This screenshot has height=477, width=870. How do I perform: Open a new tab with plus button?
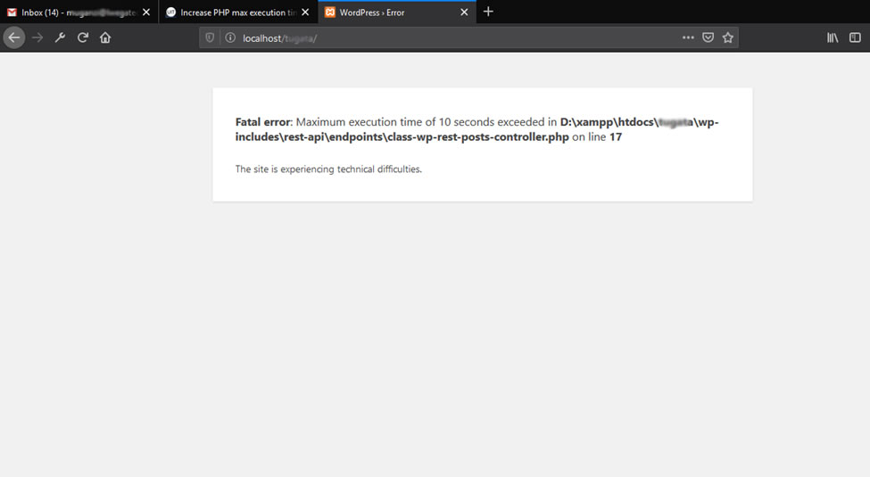coord(488,12)
